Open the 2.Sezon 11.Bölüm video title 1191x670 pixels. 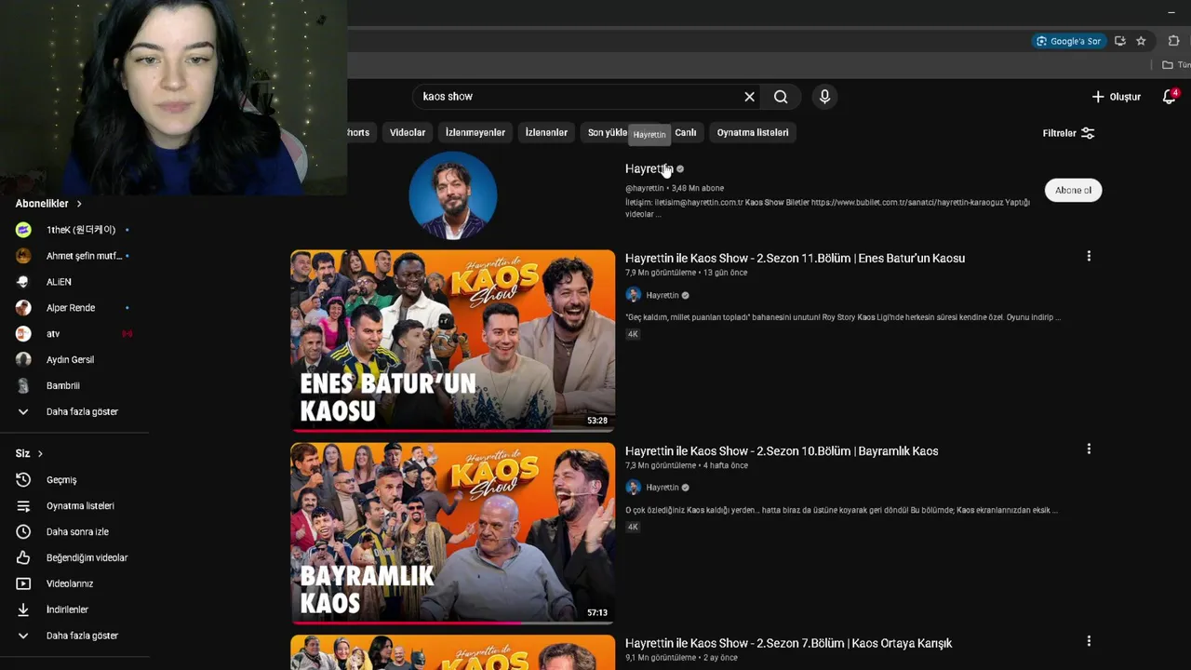click(x=795, y=258)
